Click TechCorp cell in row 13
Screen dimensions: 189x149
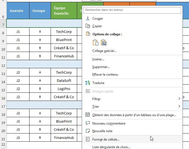pyautogui.click(x=64, y=72)
